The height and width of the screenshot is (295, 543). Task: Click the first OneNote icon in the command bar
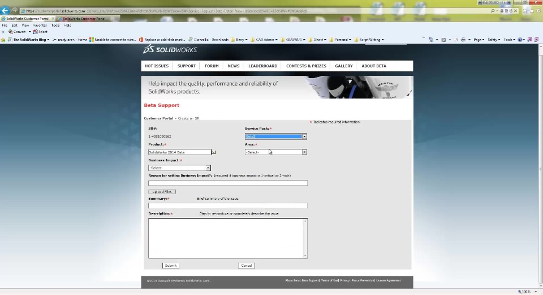click(529, 40)
